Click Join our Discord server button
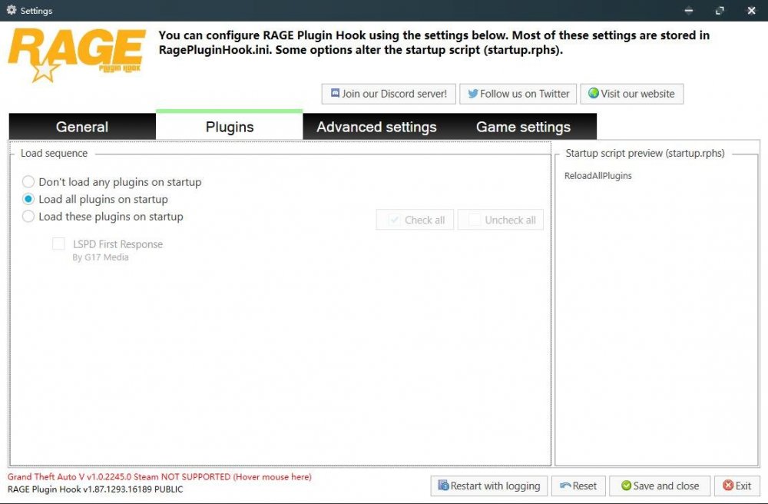The image size is (768, 504). [x=389, y=94]
